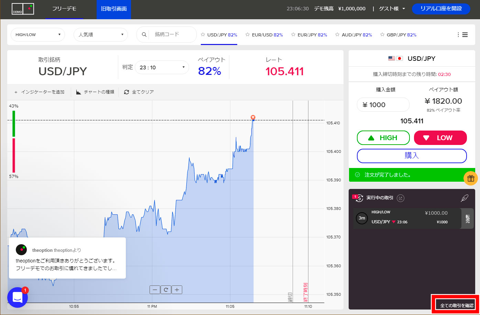Viewport: 480px width, 315px height.
Task: Expand the ゲスト様 account dropdown
Action: click(392, 9)
